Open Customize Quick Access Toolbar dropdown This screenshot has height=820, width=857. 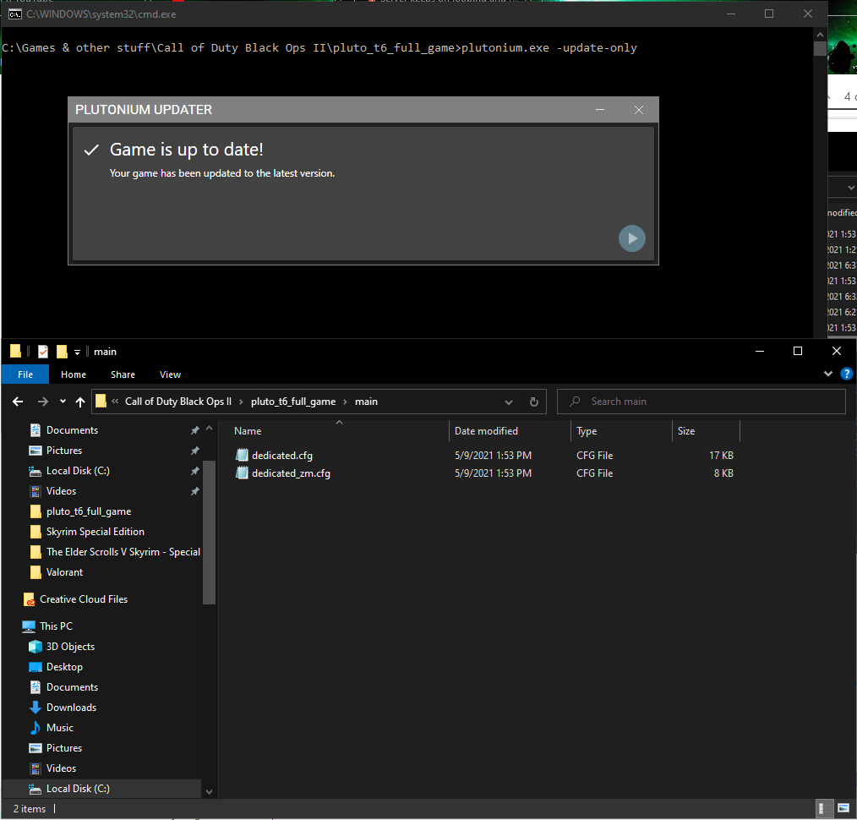77,352
